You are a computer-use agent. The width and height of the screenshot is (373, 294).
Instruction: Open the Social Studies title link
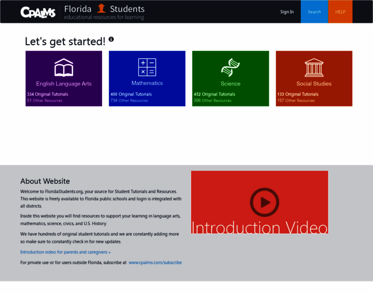314,84
